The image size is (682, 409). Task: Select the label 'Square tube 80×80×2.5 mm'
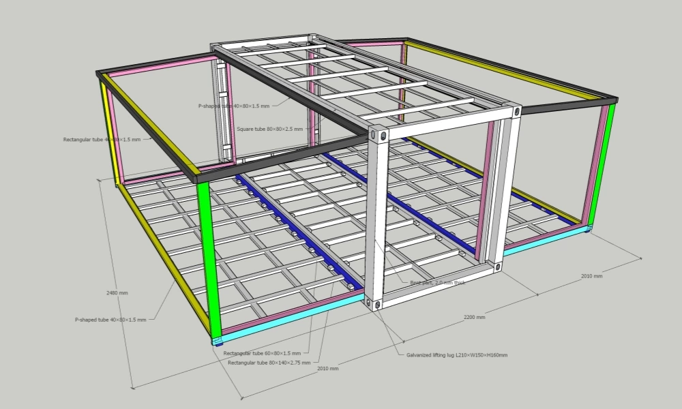tap(271, 128)
